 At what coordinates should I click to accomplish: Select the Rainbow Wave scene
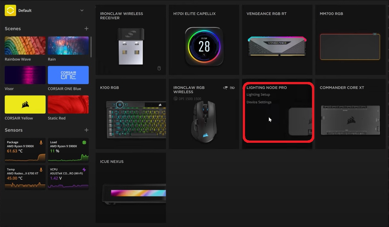tap(25, 45)
